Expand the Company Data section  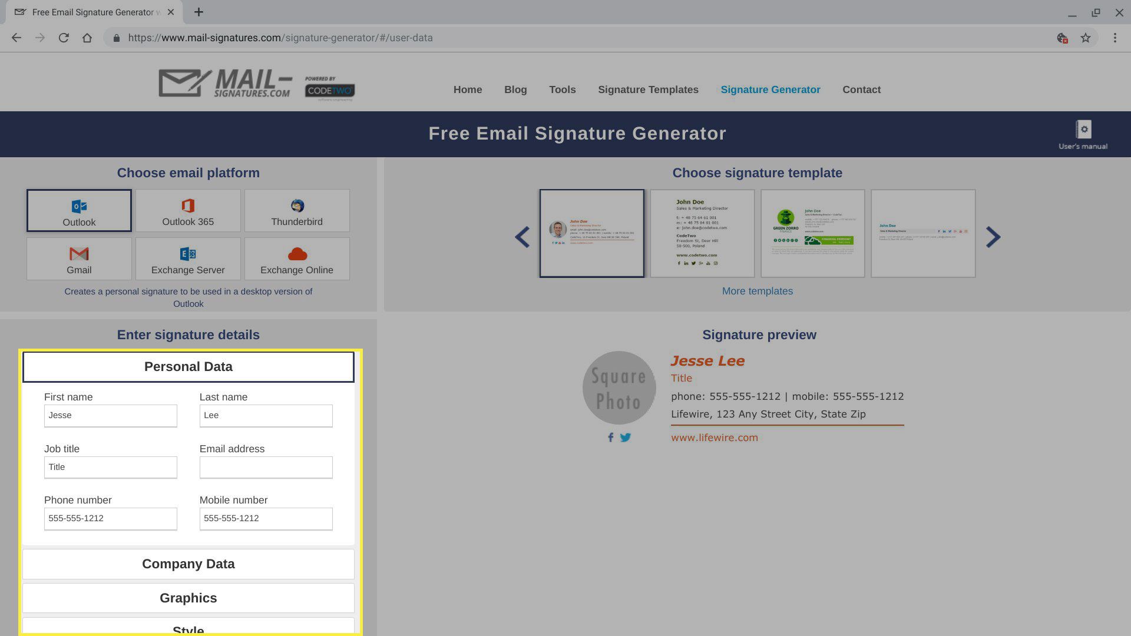[188, 564]
